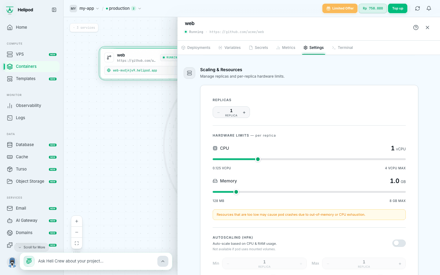440x275 pixels.
Task: Switch to the Metrics tab
Action: click(286, 48)
